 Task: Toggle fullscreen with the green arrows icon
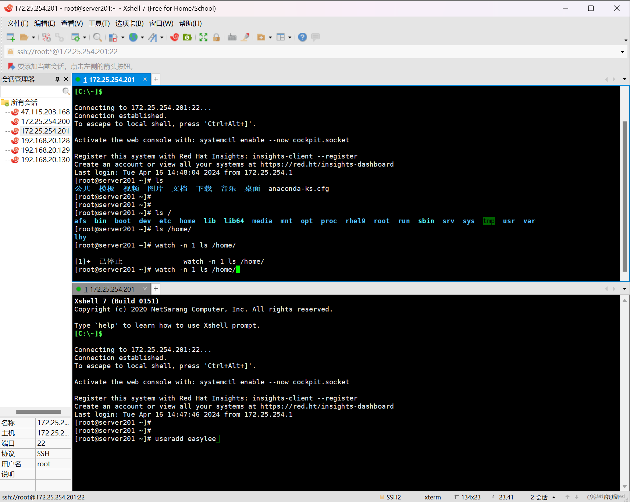203,37
